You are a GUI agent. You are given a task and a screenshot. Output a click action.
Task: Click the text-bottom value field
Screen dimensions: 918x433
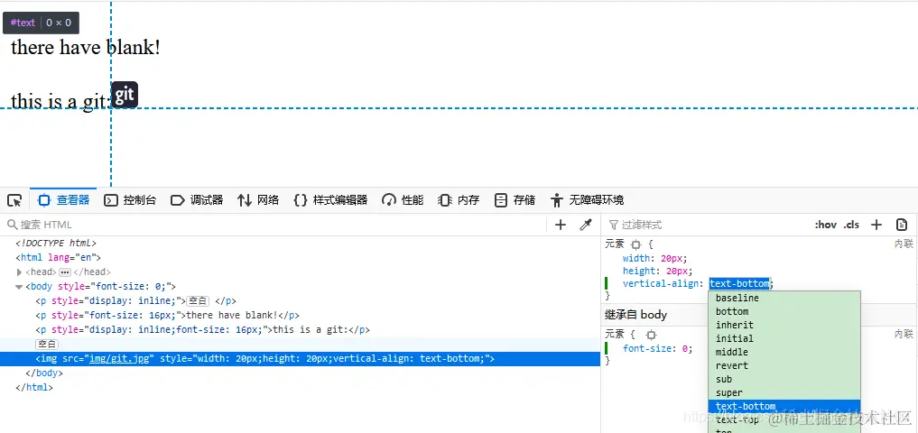click(739, 284)
